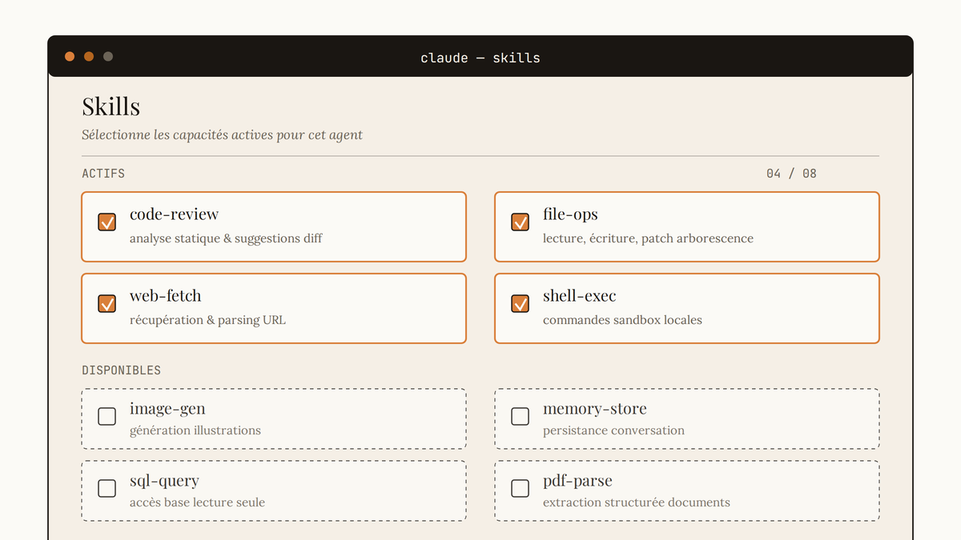Check the memory-store checkbox
This screenshot has height=540, width=961.
520,417
